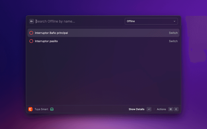
Task: Open the Actions panel
Action: [161, 109]
